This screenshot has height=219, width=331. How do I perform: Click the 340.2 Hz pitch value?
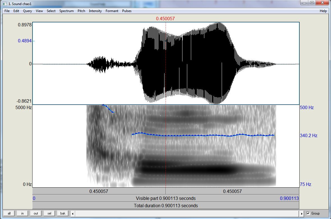309,136
